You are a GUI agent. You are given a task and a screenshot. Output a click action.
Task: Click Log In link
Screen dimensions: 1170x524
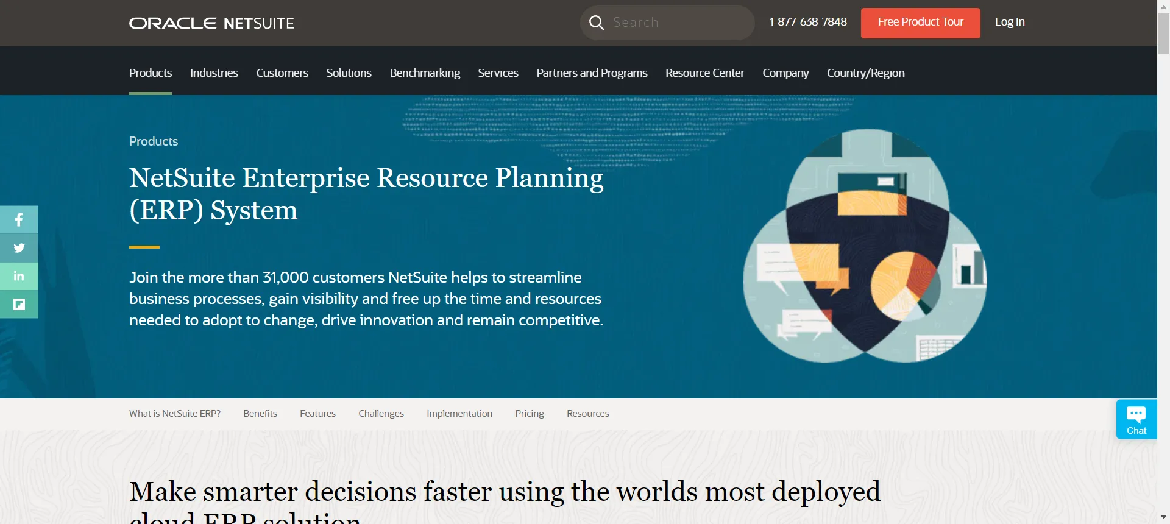point(1010,22)
